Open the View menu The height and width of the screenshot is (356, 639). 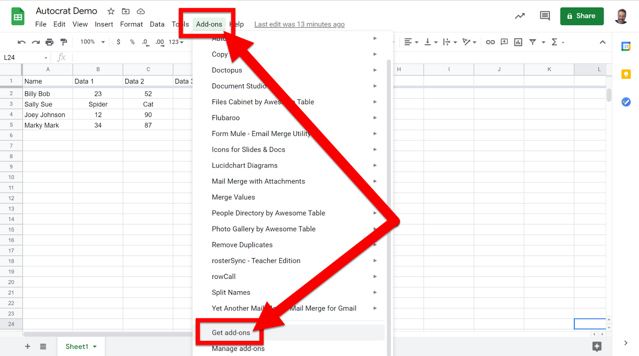tap(80, 24)
